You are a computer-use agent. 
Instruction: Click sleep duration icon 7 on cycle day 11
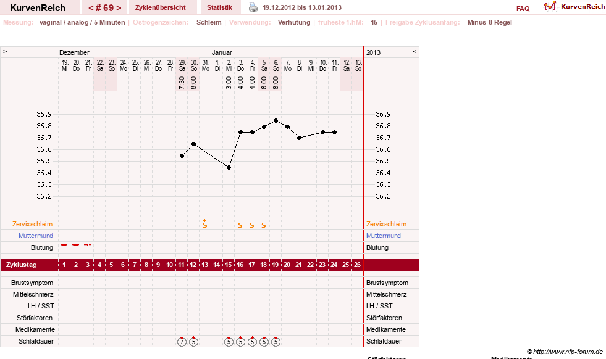[182, 342]
